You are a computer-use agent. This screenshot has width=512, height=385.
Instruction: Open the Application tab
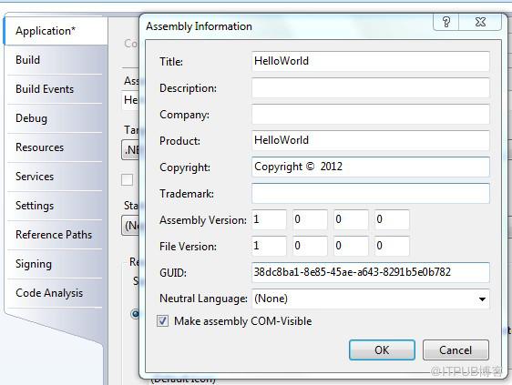coord(56,31)
